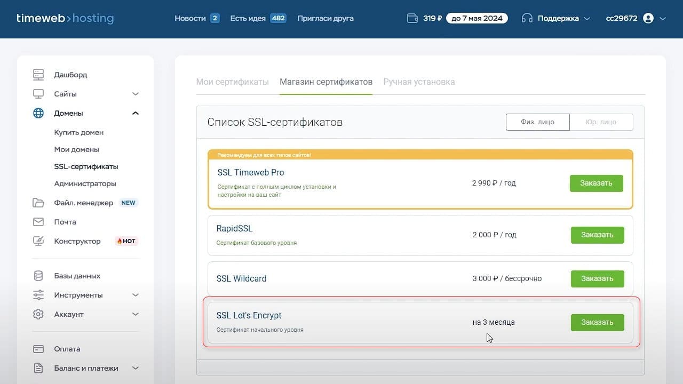Click the Новости counter badge 2
The image size is (683, 384).
[215, 18]
